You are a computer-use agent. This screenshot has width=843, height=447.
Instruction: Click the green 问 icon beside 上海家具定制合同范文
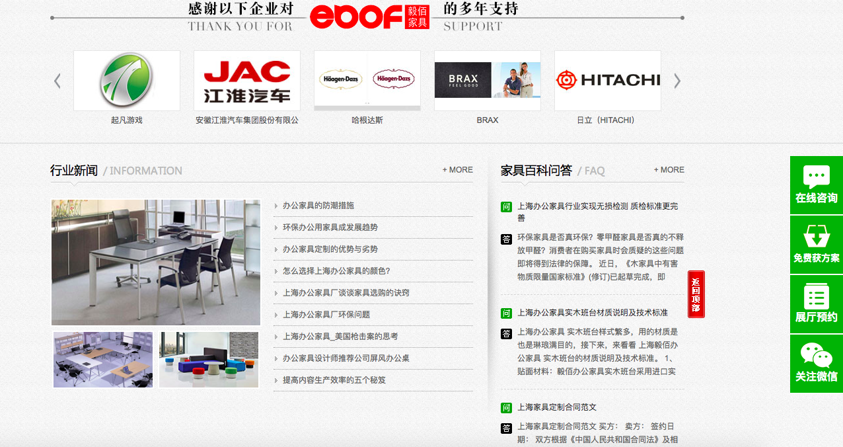click(x=506, y=408)
